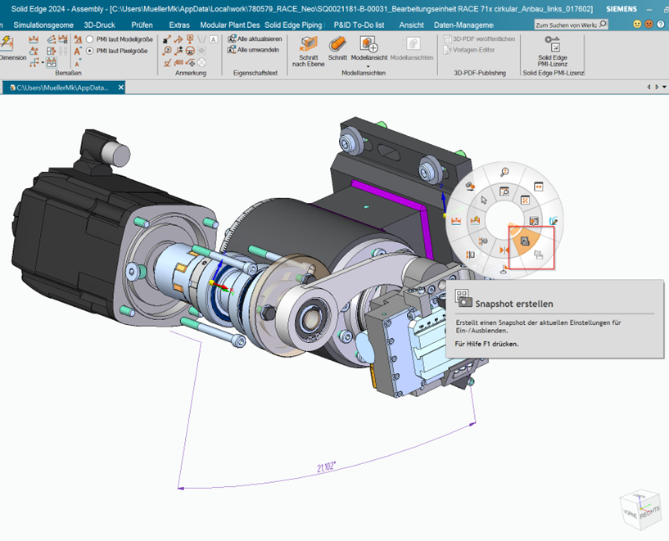
Task: Click the Modellansichten button
Action: 412,48
